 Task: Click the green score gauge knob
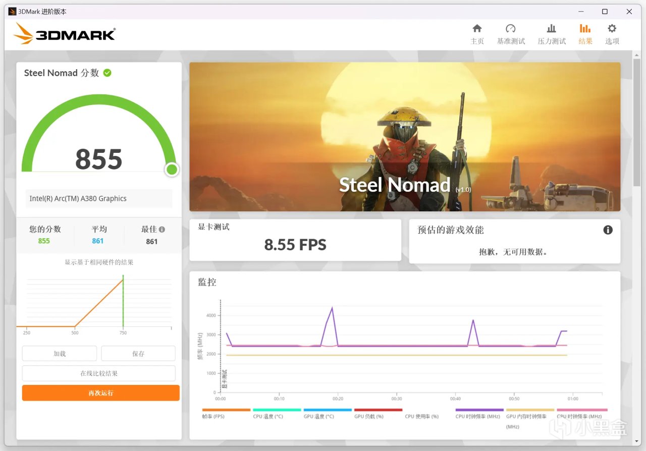click(172, 170)
